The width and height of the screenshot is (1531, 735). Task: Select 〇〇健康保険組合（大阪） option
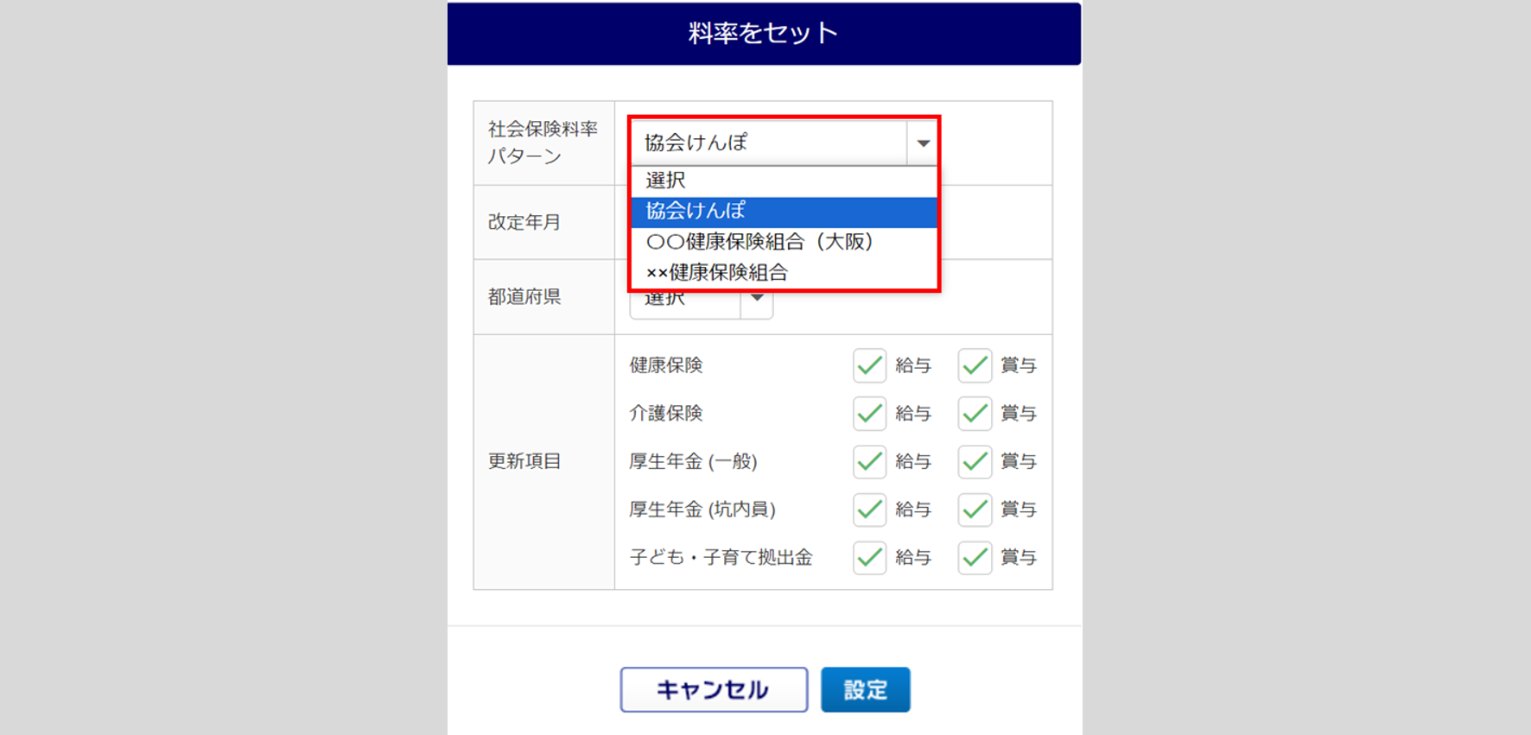coord(784,242)
